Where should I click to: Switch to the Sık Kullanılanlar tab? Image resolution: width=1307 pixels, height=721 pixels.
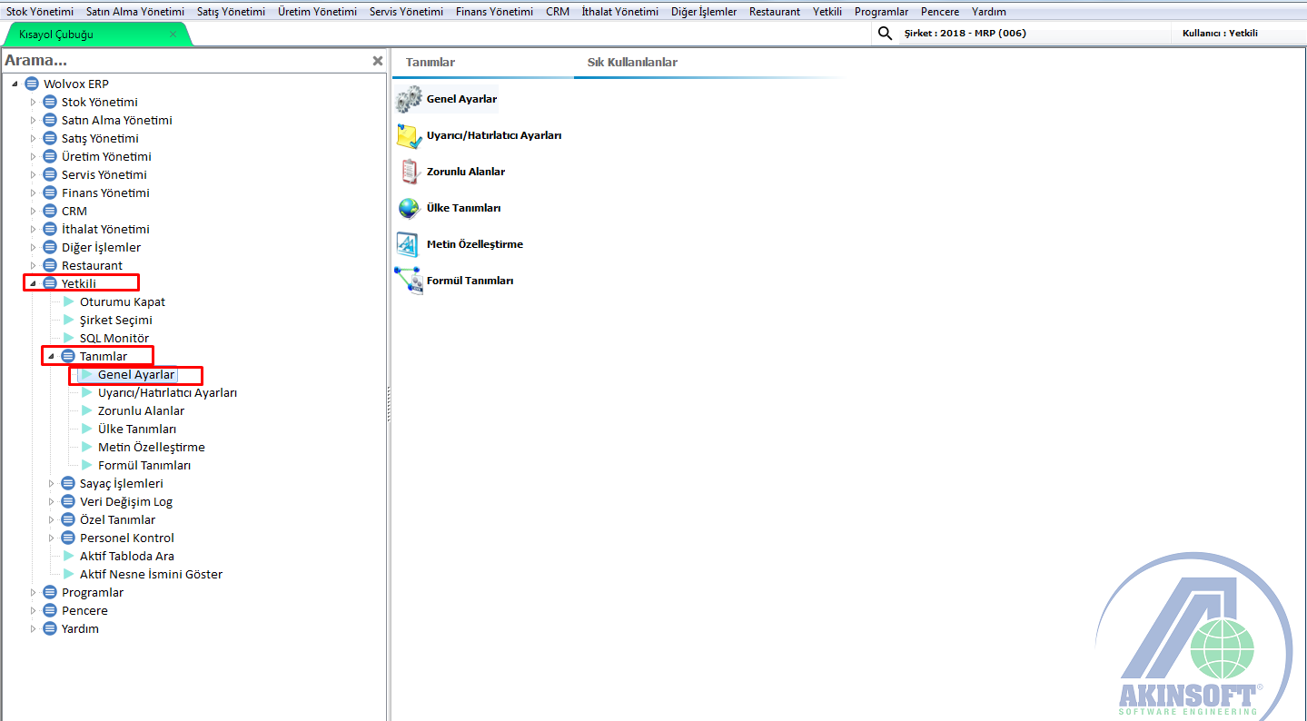click(632, 63)
